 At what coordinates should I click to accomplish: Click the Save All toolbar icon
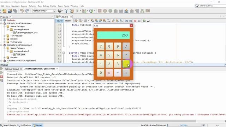pos(15,11)
